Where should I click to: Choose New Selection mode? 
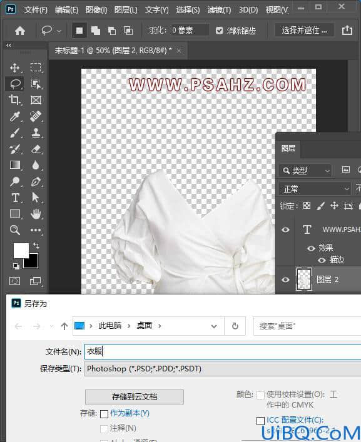point(79,31)
